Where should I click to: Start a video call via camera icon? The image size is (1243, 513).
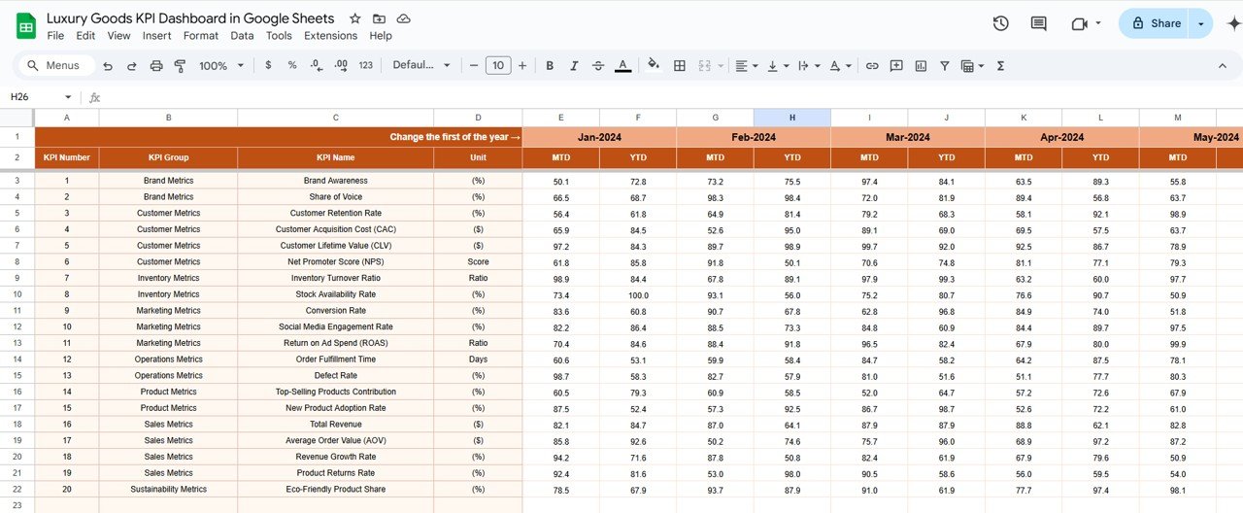coord(1078,23)
